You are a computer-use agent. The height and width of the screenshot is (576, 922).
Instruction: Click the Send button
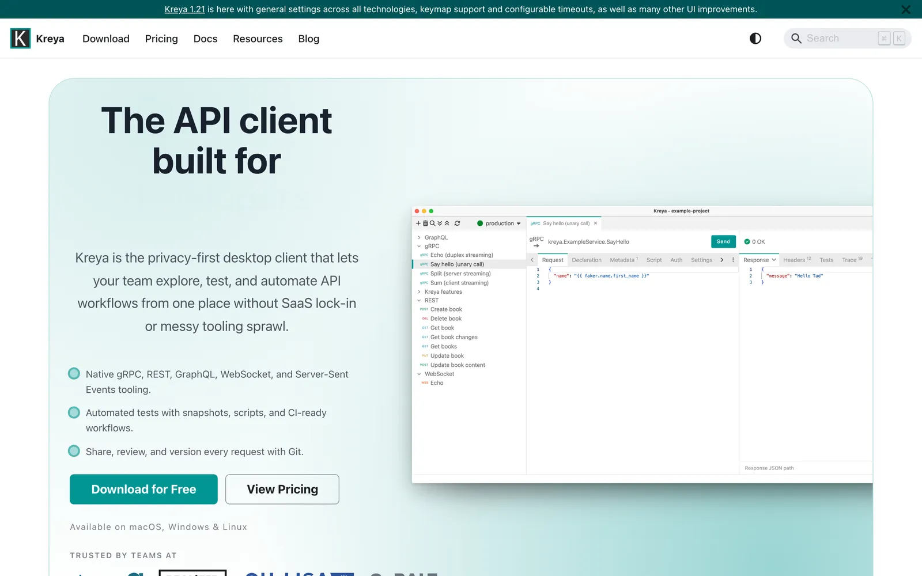723,242
